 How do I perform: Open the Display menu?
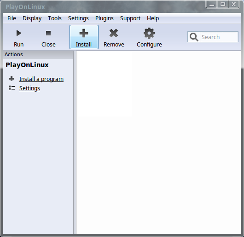pyautogui.click(x=32, y=18)
